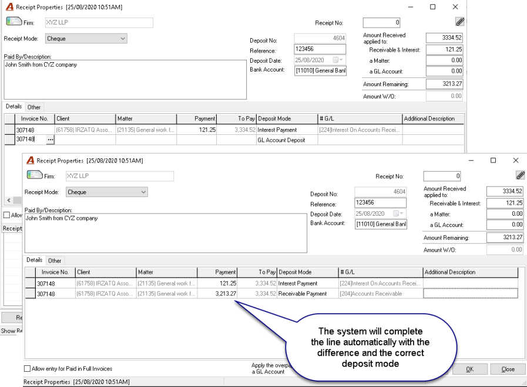Select the Details tab in the front window
This screenshot has width=527, height=387.
(x=34, y=260)
